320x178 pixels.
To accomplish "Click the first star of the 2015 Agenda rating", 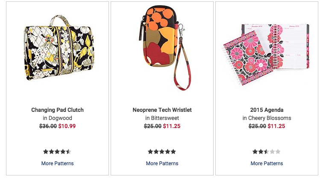I will point(255,152).
